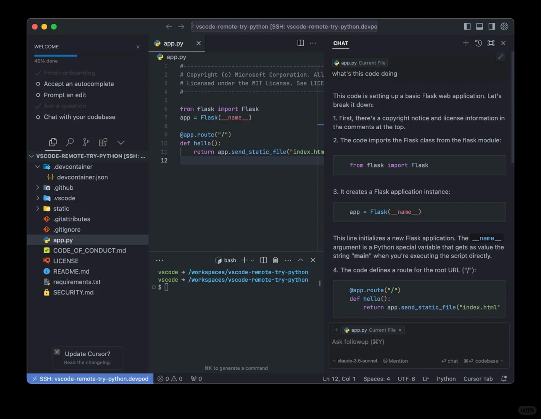This screenshot has width=541, height=419.
Task: Open devcontainer.json file
Action: [88, 177]
